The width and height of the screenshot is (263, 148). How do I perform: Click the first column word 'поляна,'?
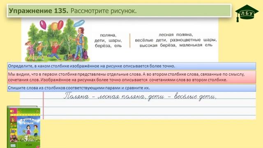(108, 35)
